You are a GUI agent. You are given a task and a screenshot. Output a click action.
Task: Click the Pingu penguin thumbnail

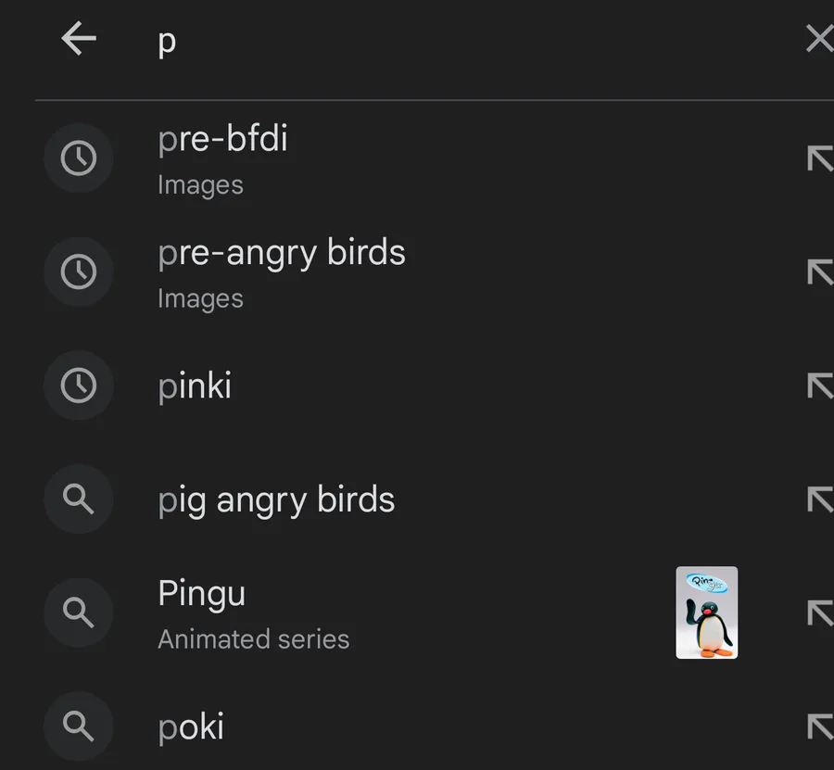706,612
